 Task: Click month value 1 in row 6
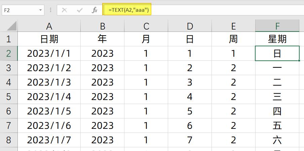(x=146, y=111)
